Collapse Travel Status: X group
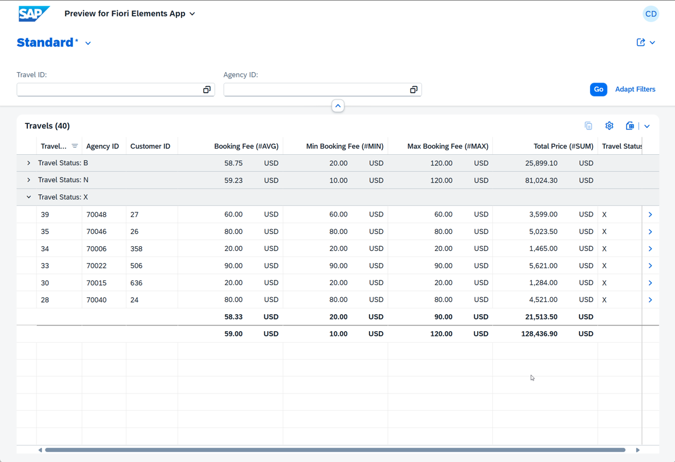The image size is (675, 462). pyautogui.click(x=29, y=197)
